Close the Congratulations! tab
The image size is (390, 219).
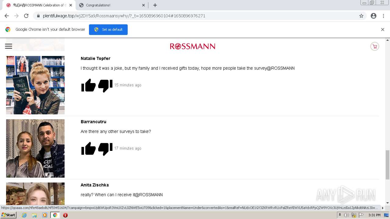(144, 5)
